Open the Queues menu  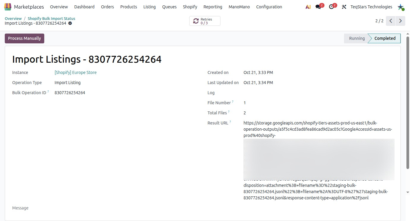(x=169, y=7)
